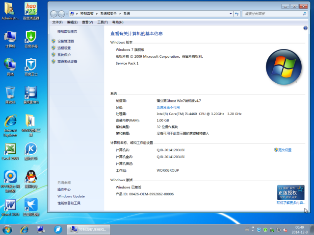Screen dimensions: 314x235
Task: Expand the arrow after Control Panel breadcrumb
Action: tap(97, 14)
